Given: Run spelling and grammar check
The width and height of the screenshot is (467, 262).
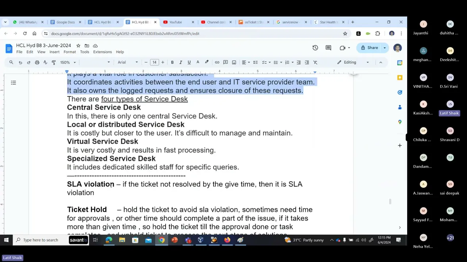Looking at the screenshot, I should click(45, 62).
